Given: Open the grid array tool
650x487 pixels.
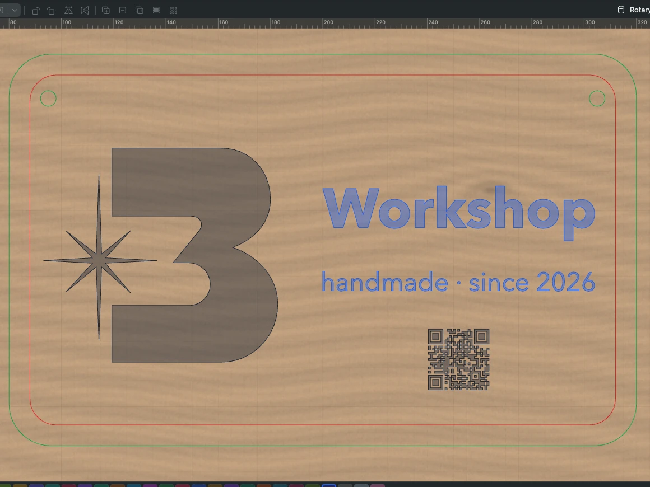Looking at the screenshot, I should tap(173, 10).
